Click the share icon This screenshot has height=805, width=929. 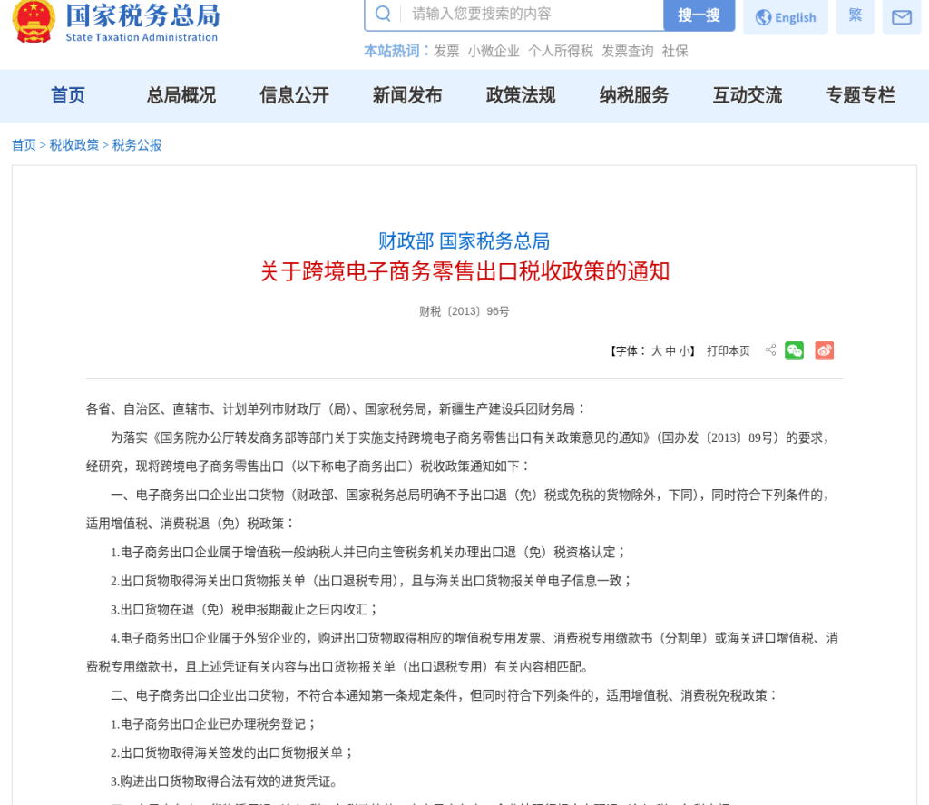click(770, 350)
